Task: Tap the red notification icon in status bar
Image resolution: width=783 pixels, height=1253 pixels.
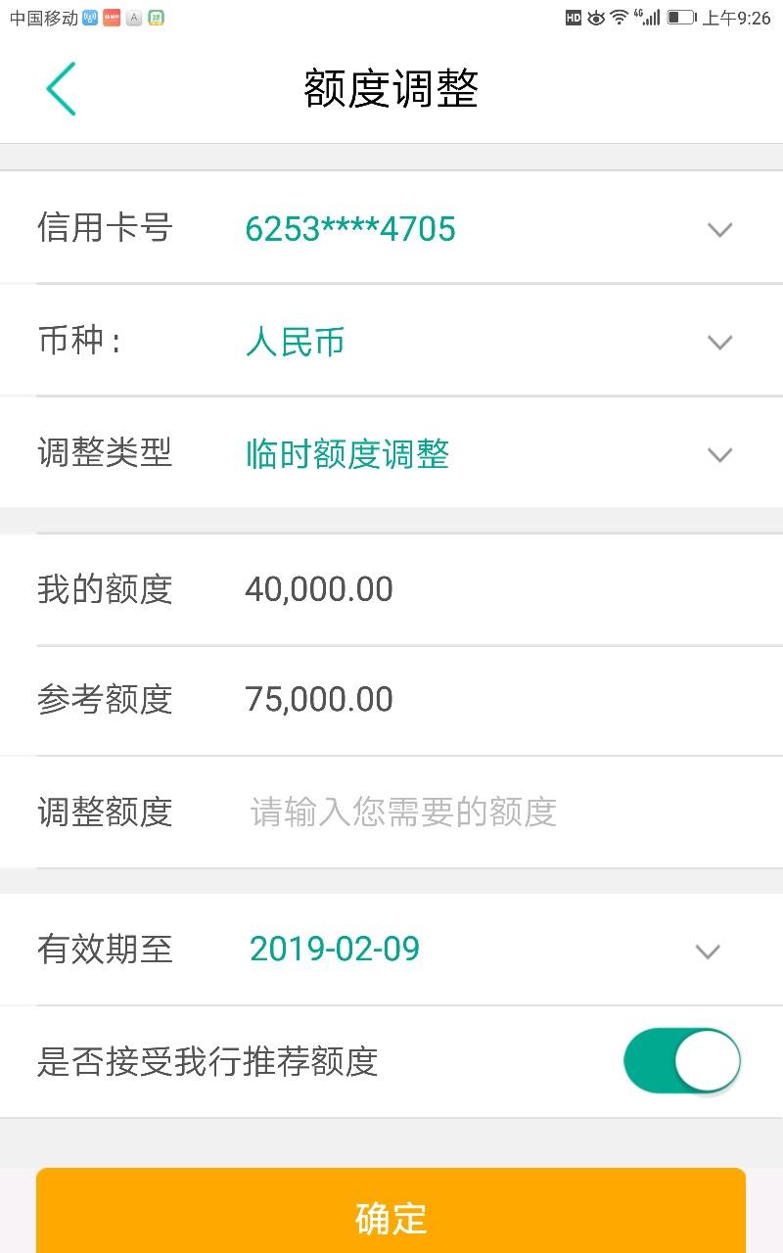Action: coord(112,18)
